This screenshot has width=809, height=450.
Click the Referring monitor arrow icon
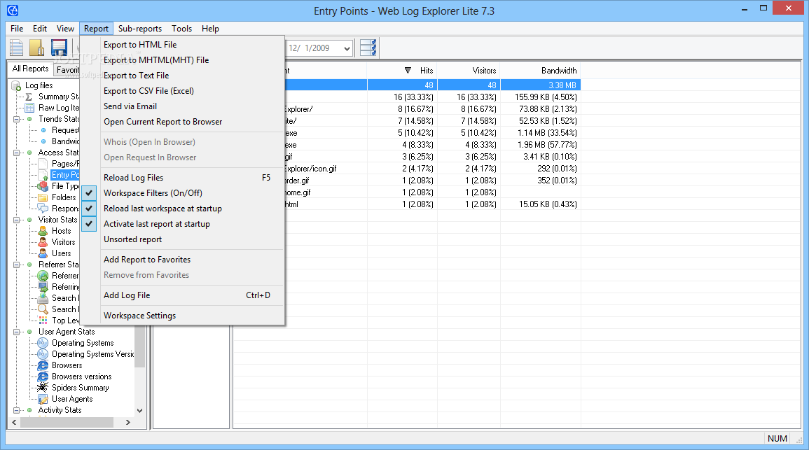pos(43,287)
